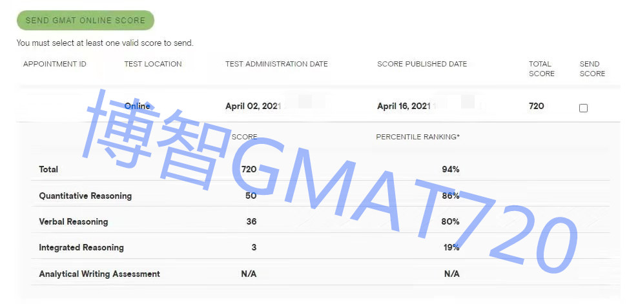Select the Verbal Reasoning row label

tap(74, 221)
